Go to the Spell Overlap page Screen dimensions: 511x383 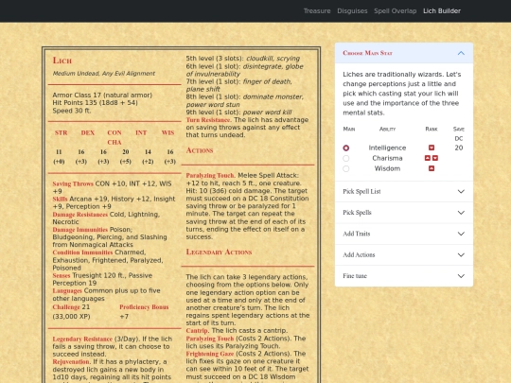(x=396, y=11)
